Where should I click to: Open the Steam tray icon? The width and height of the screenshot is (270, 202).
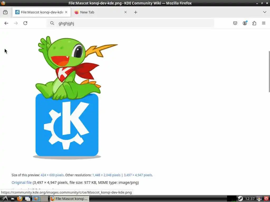(x=240, y=199)
